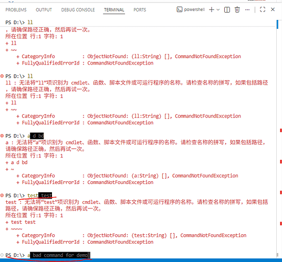This screenshot has width=282, height=262.
Task: Click the first 'PS D:\> ll' prompt line
Action: (19, 22)
